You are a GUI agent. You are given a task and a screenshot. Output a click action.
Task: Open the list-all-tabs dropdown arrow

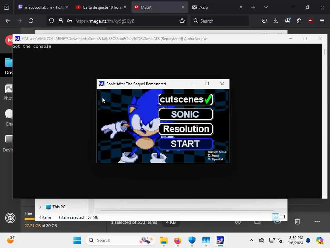tap(266, 7)
